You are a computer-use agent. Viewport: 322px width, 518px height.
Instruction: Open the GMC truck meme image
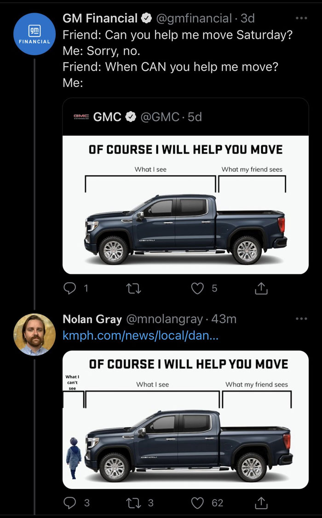point(193,203)
